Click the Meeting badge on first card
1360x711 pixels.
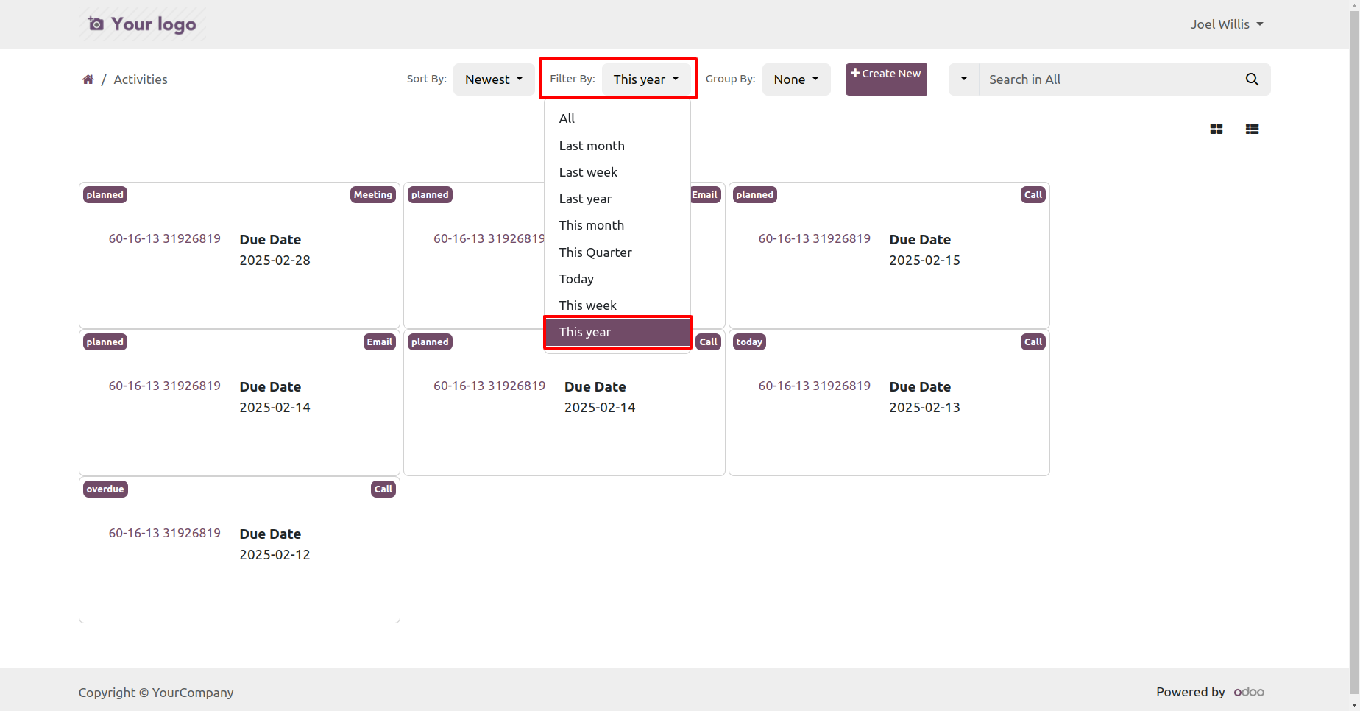tap(373, 195)
